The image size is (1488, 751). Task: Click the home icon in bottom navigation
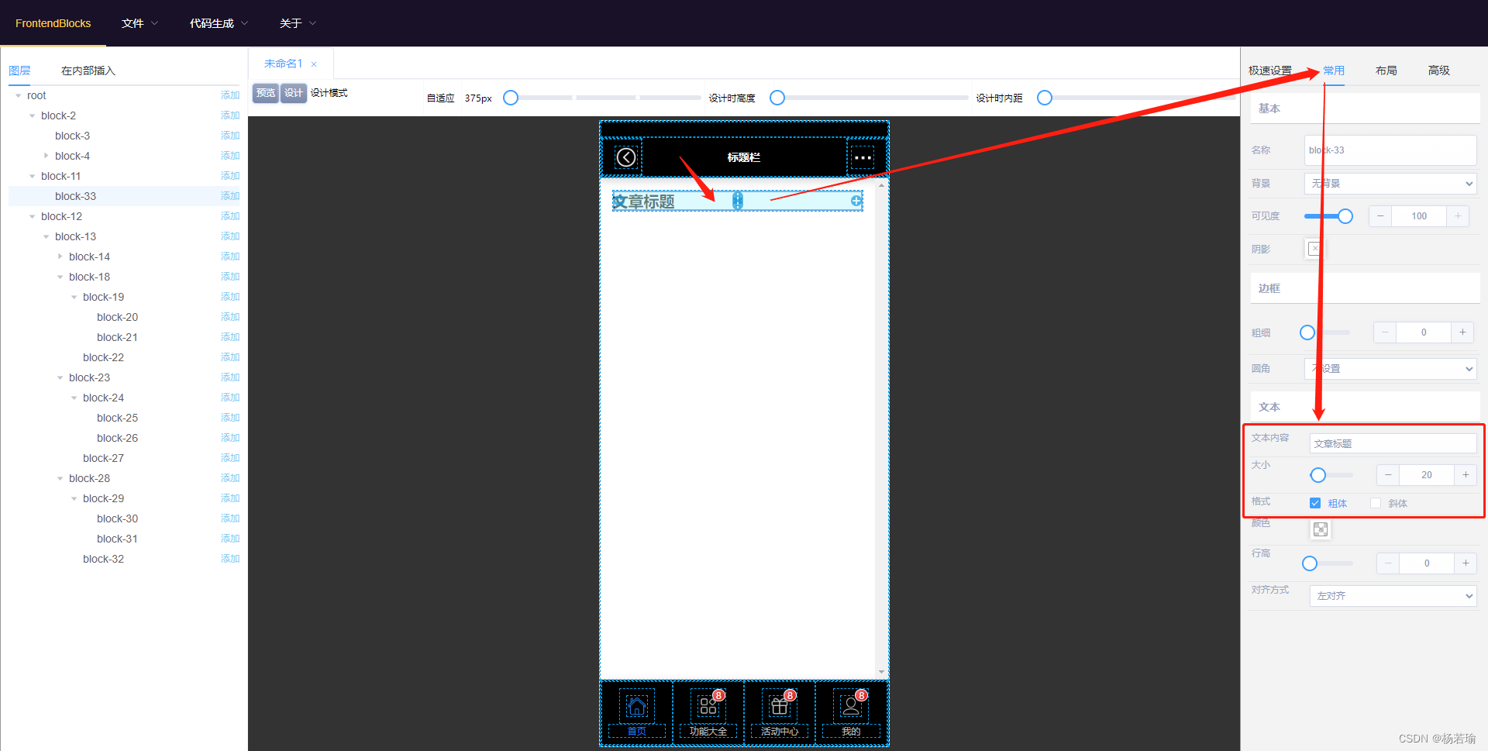[636, 706]
